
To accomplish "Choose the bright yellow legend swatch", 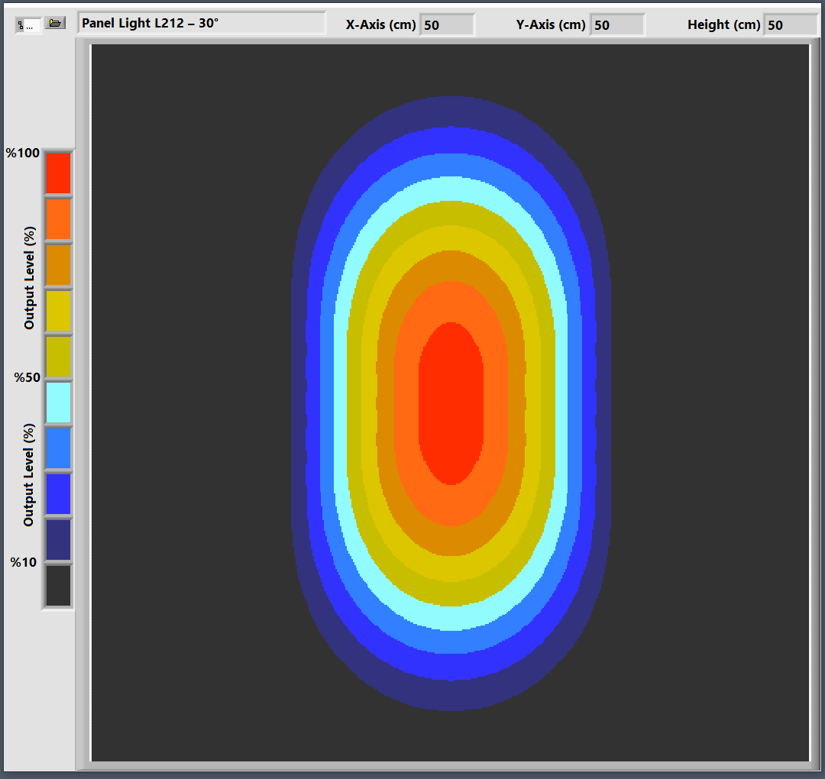I will point(58,311).
